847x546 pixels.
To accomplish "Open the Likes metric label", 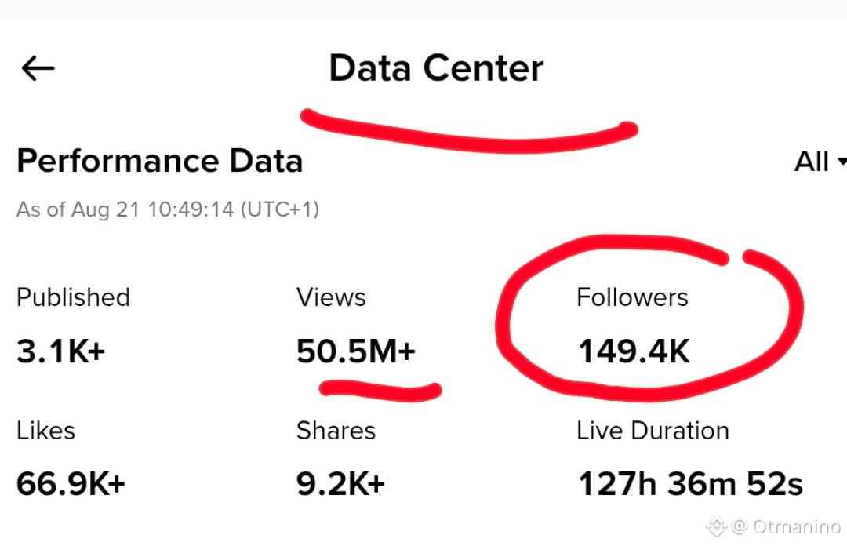I will [x=46, y=431].
